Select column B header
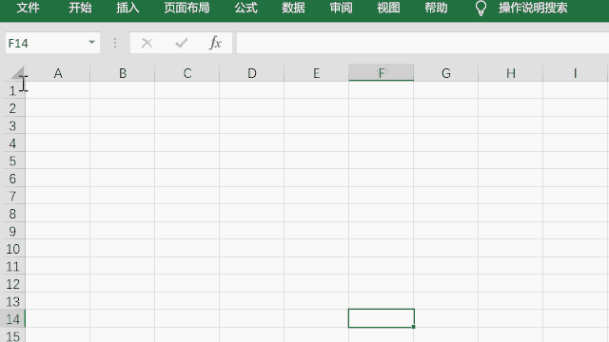Viewport: 609px width, 342px height. (x=123, y=73)
